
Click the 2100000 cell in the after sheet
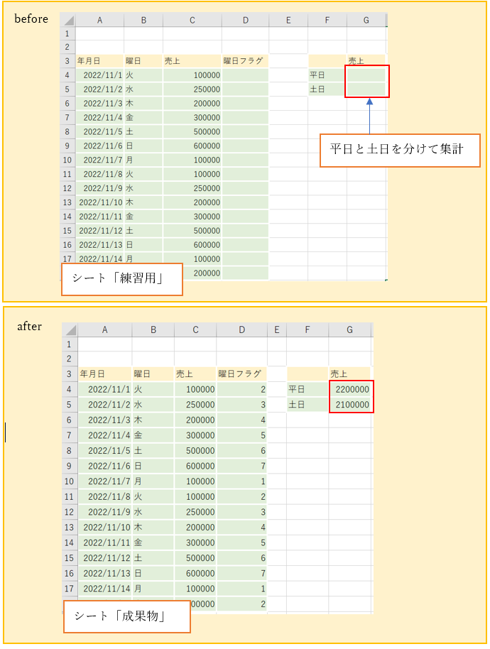[x=351, y=405]
